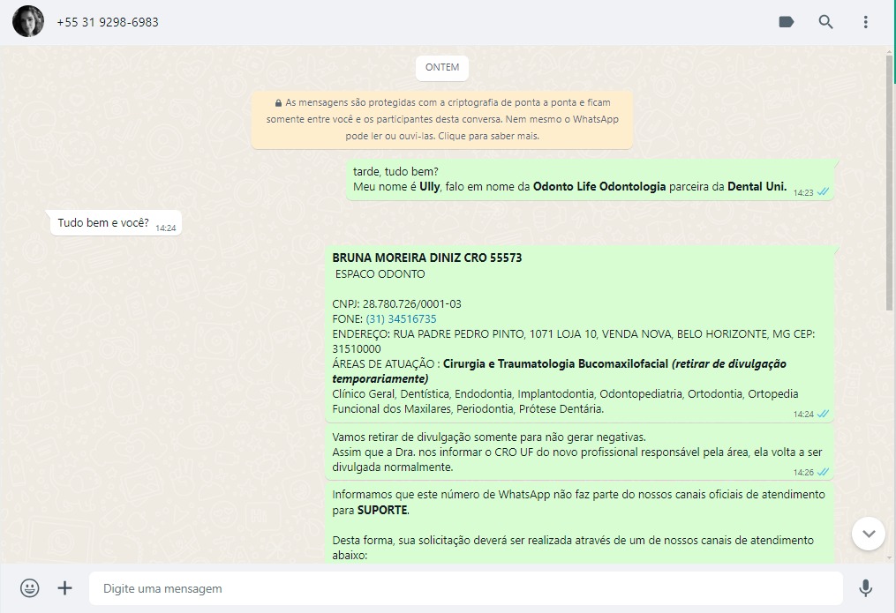Click the "Vamos retirar de divulgação" message
This screenshot has height=613, width=896.
pyautogui.click(x=579, y=452)
